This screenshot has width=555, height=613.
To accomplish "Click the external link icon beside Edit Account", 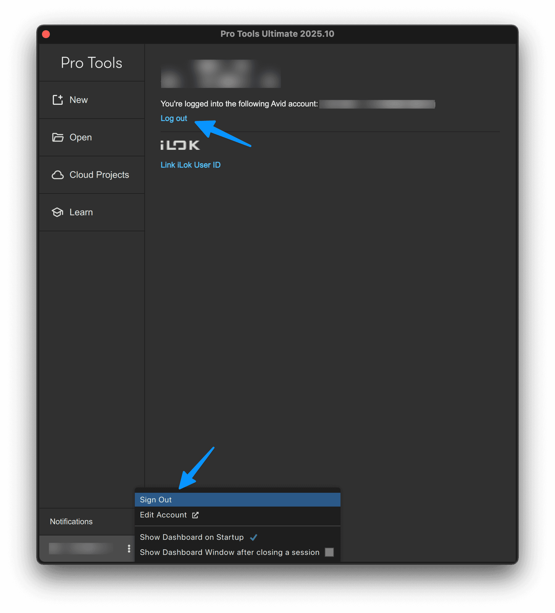I will (195, 515).
